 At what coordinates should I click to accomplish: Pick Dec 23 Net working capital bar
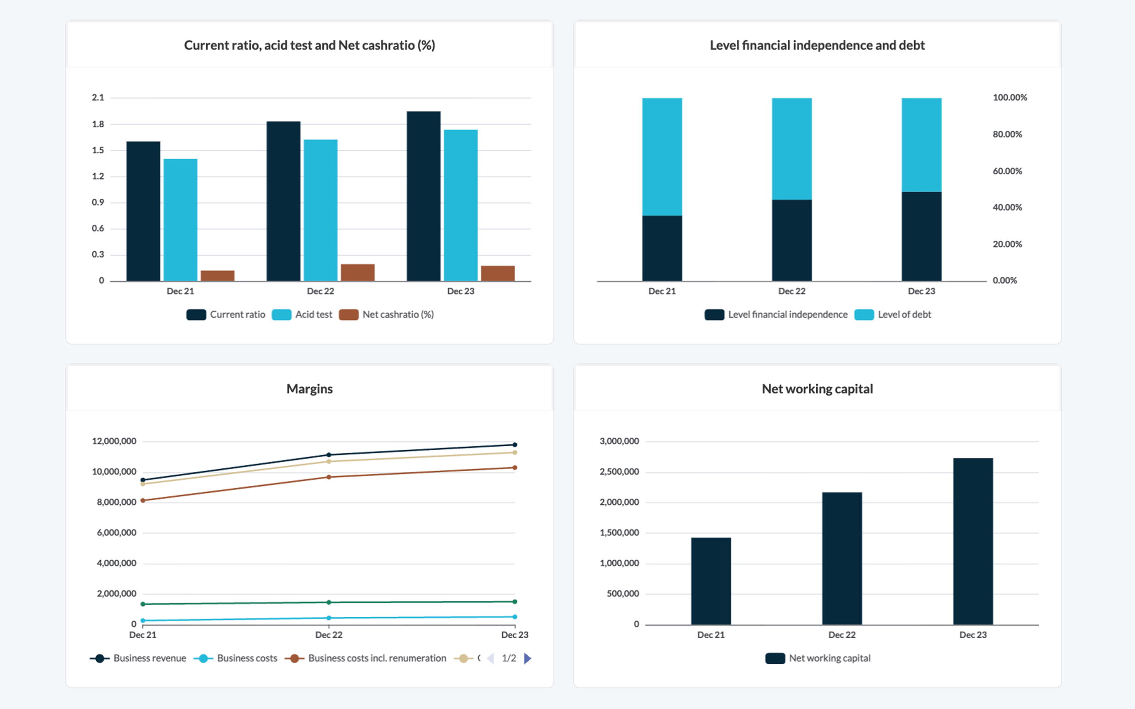pos(973,541)
